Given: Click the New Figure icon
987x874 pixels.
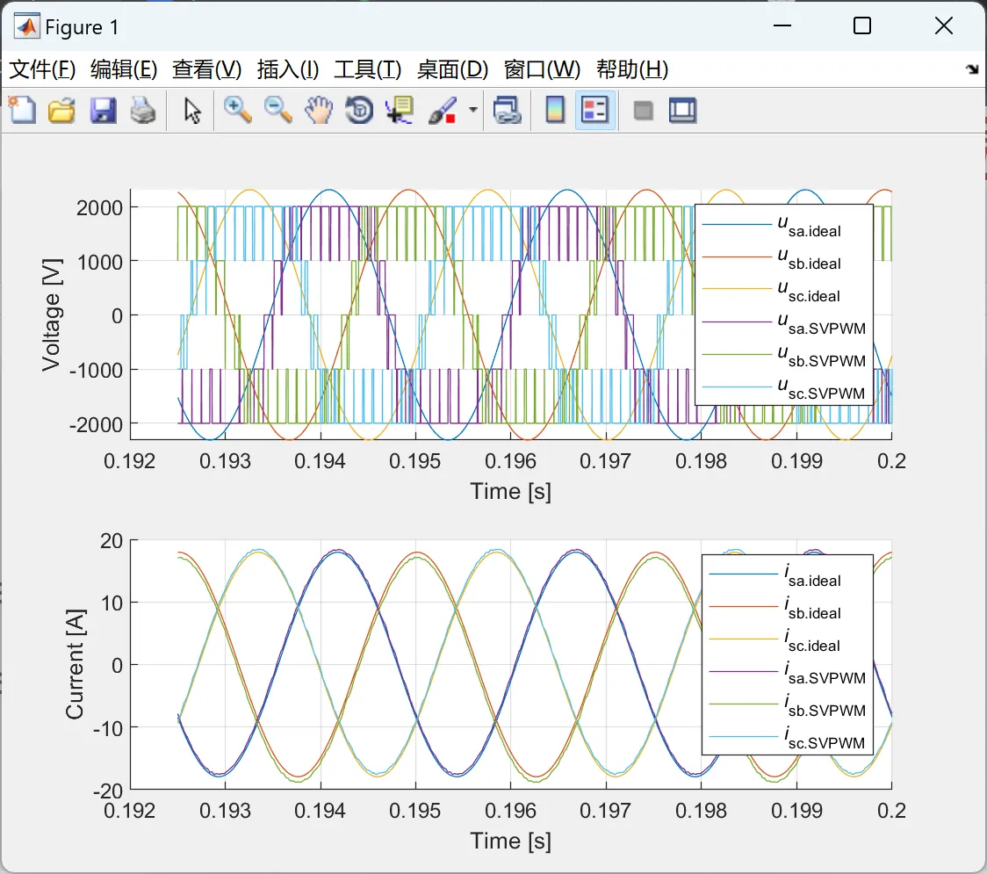Looking at the screenshot, I should coord(23,110).
